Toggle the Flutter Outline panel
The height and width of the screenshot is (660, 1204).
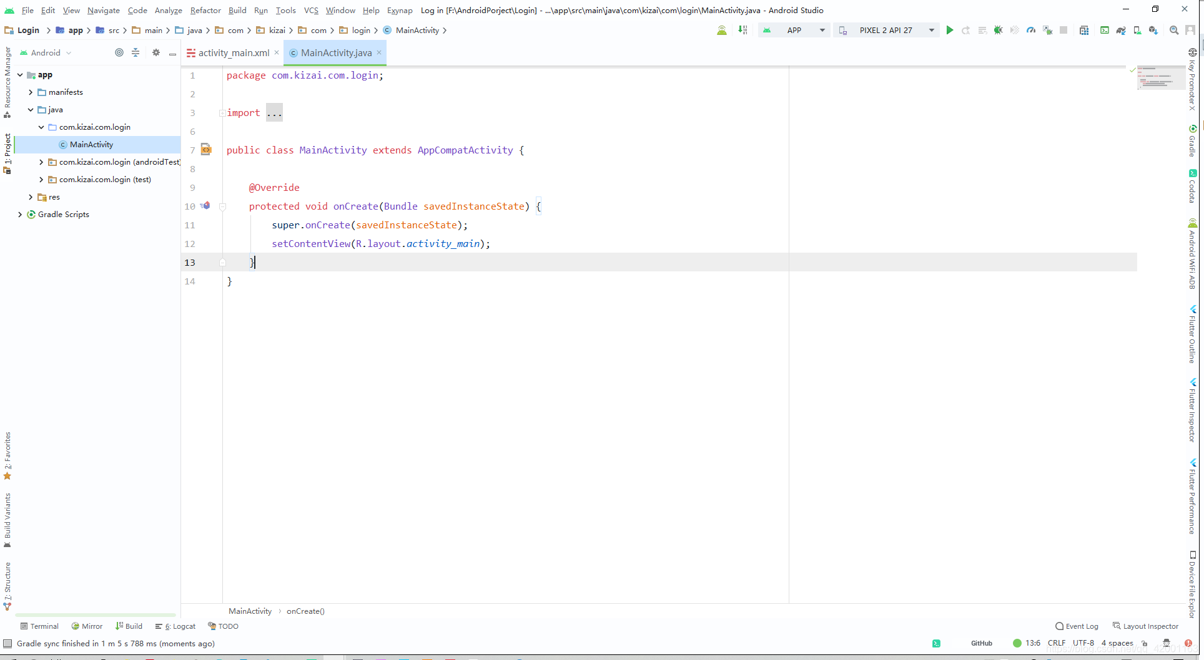1192,334
